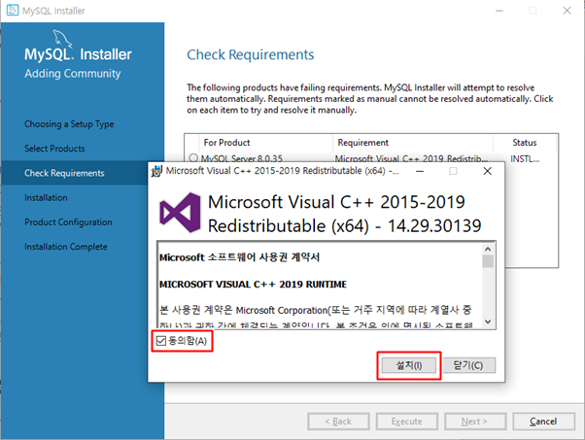Click the license text scroll up arrow

pos(488,249)
